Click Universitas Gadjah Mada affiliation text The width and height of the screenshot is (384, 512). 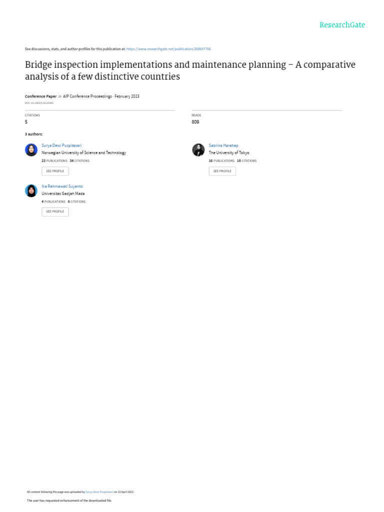[x=63, y=193]
